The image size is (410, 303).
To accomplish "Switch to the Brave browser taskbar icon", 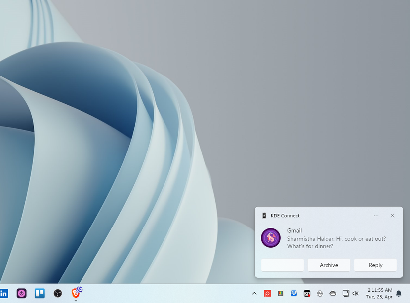I will pos(76,293).
